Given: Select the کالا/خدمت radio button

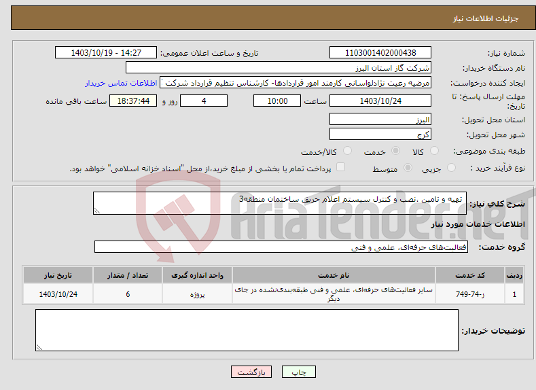Looking at the screenshot, I should pyautogui.click(x=347, y=151).
